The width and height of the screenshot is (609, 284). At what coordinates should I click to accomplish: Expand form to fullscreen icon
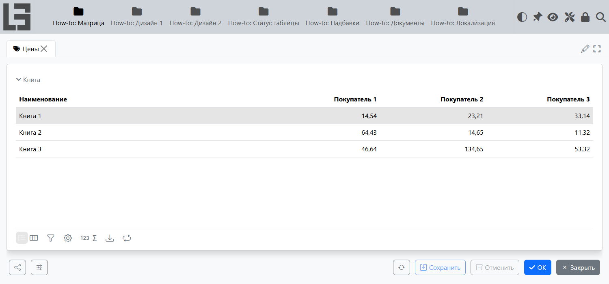(x=597, y=49)
